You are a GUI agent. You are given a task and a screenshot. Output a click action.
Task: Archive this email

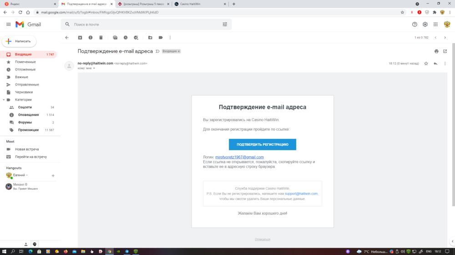coord(80,38)
